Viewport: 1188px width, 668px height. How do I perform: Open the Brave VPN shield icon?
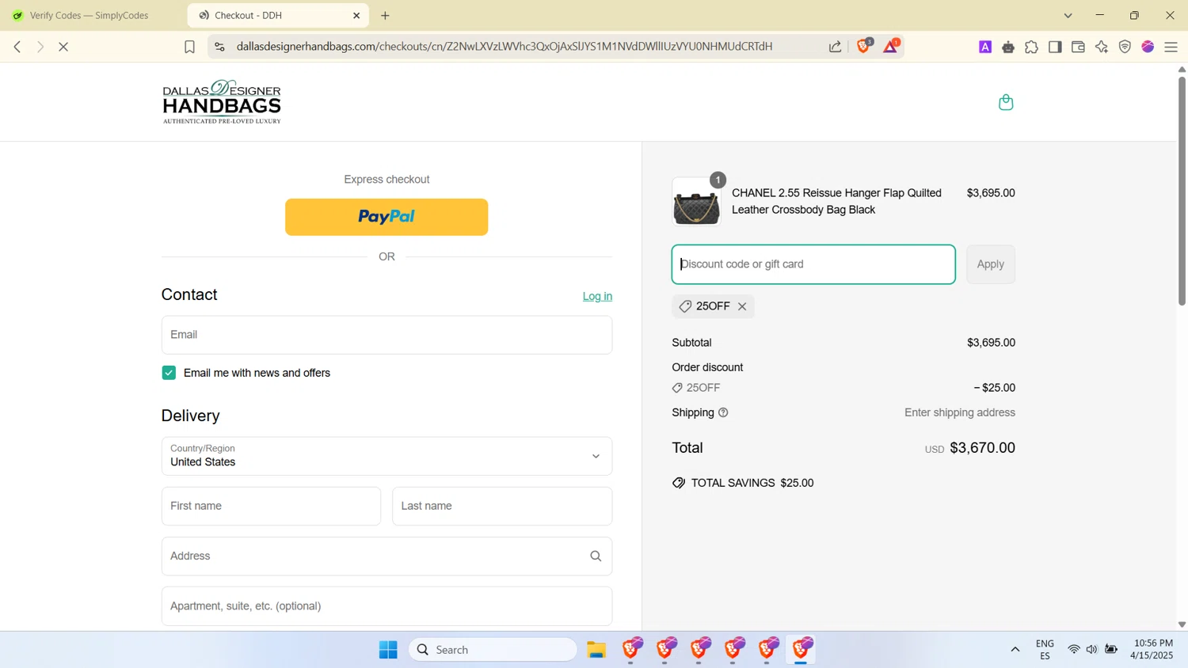(1125, 47)
